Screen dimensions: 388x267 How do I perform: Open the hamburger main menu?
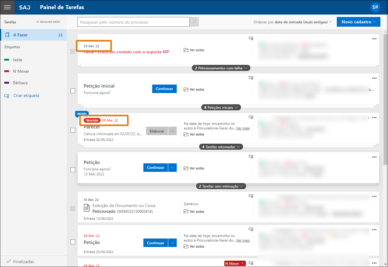click(7, 7)
